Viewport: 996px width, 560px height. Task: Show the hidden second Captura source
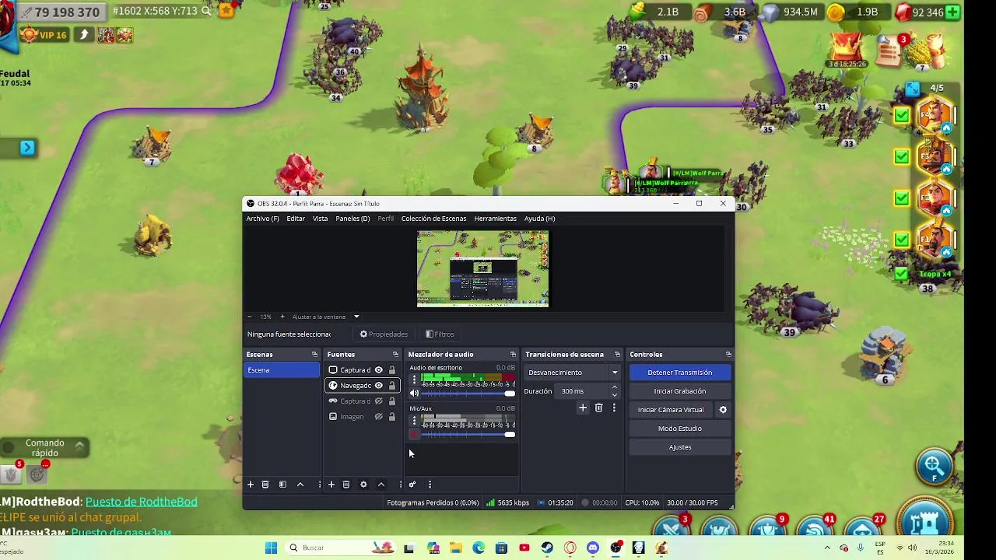379,401
